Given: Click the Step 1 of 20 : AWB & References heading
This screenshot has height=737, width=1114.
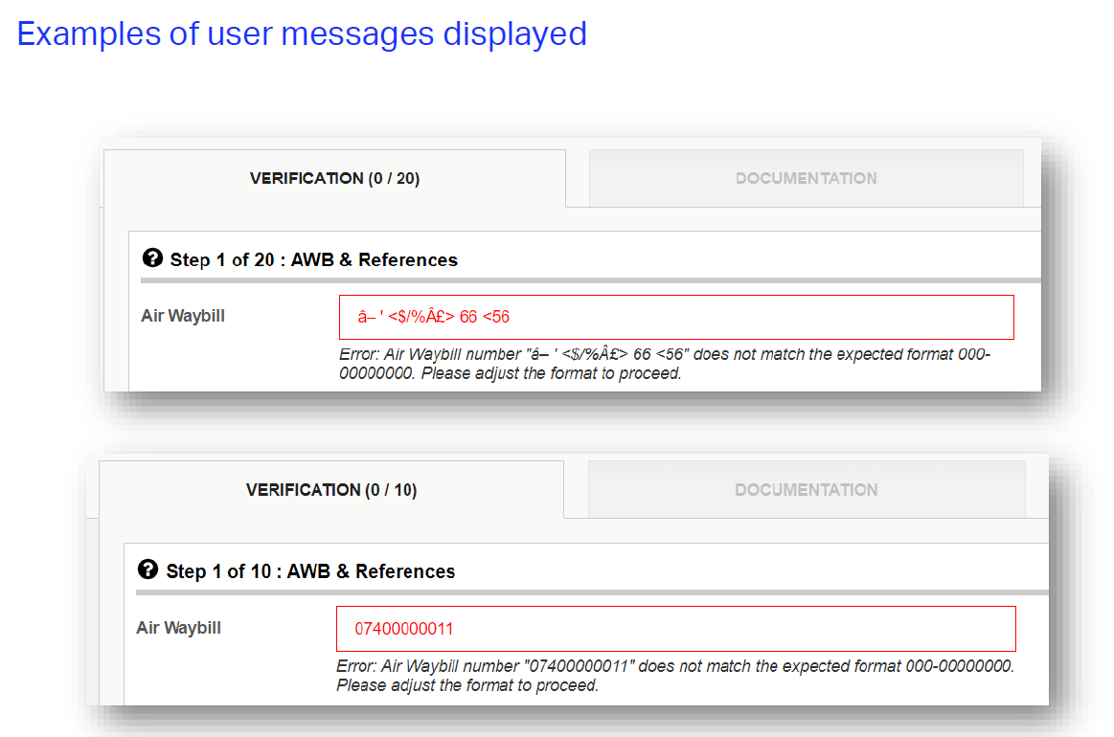Looking at the screenshot, I should [x=313, y=260].
